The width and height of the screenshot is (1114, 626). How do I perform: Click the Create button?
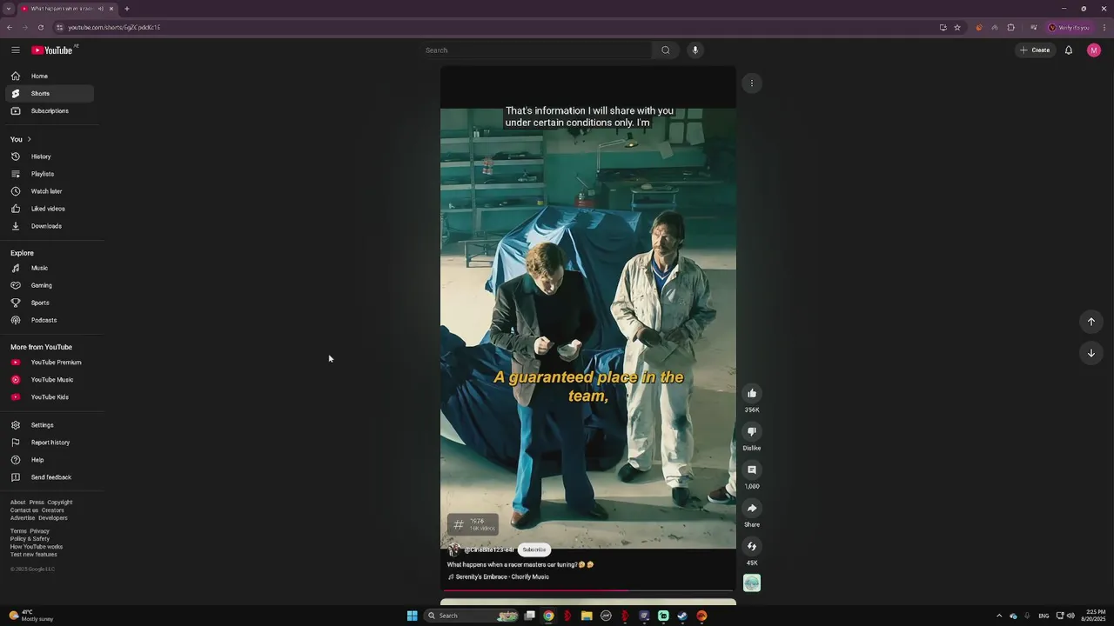(1035, 50)
